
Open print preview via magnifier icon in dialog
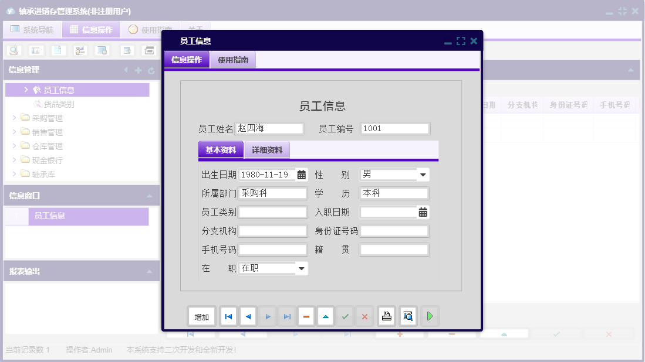pyautogui.click(x=407, y=316)
